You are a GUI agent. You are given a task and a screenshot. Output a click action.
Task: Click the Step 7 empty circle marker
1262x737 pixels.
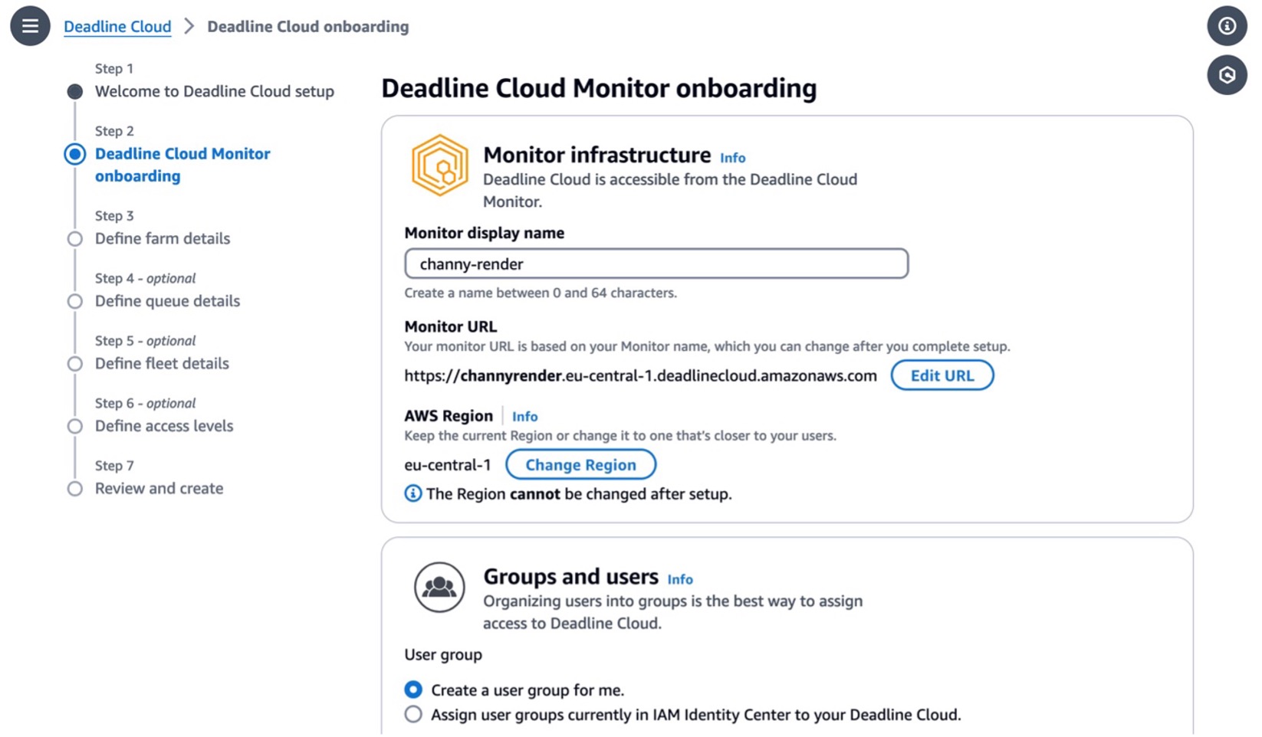[x=74, y=489]
